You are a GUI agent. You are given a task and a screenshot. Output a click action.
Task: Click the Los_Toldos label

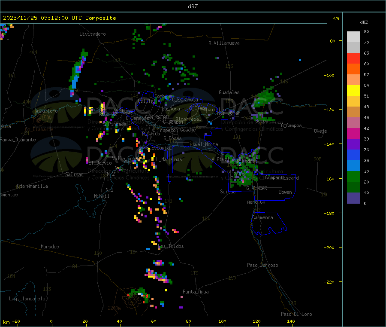click(171, 246)
